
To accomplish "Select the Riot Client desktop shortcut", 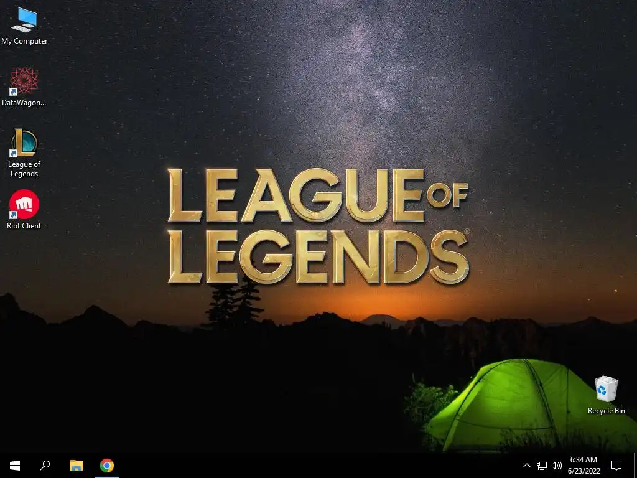I will [24, 210].
